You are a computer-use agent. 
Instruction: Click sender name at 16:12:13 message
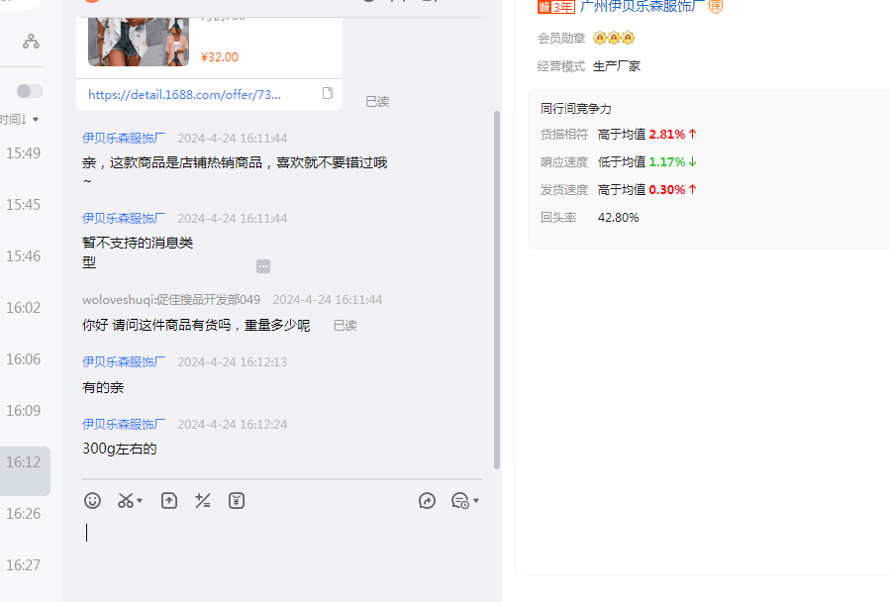tap(124, 362)
